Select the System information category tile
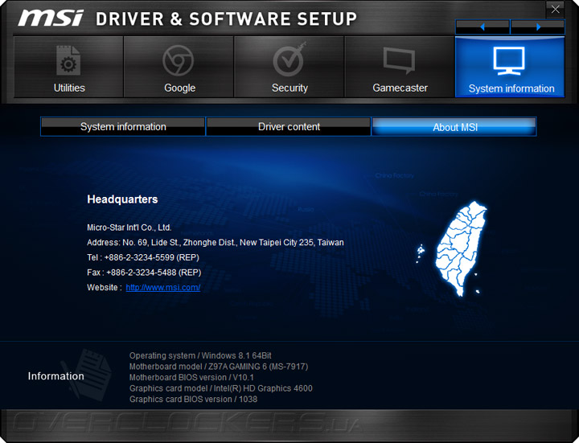Viewport: 579px width, 443px height. tap(510, 67)
